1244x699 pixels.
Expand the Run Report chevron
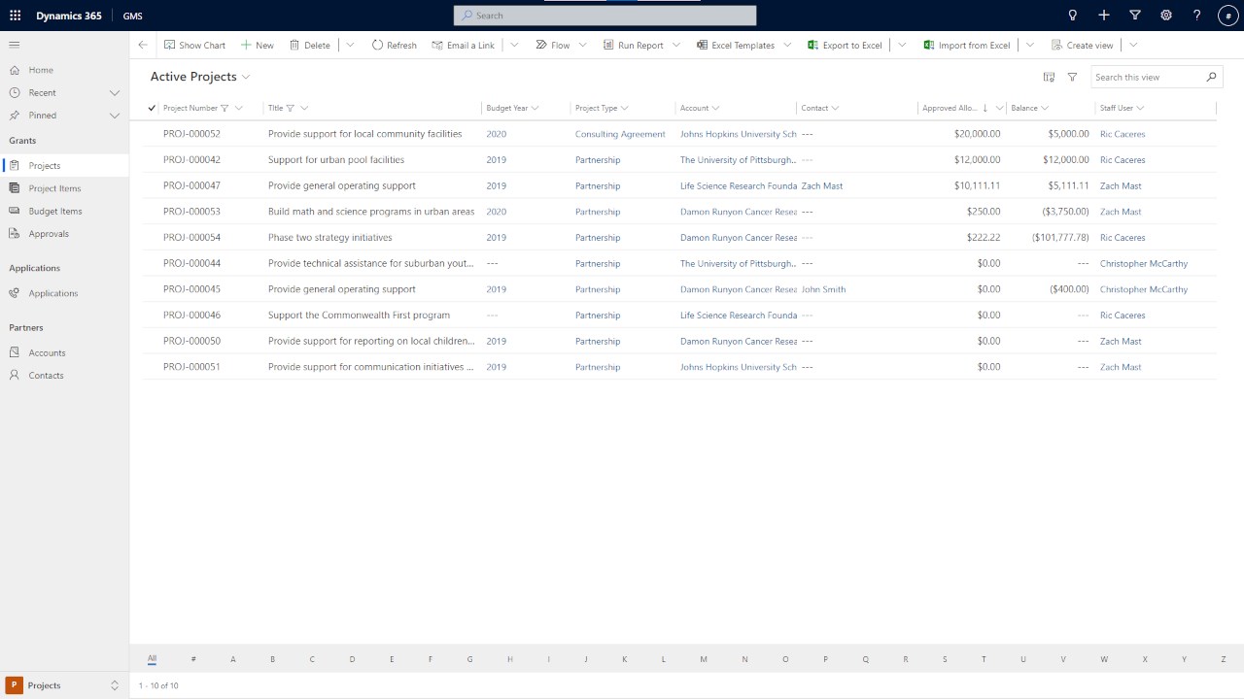675,45
